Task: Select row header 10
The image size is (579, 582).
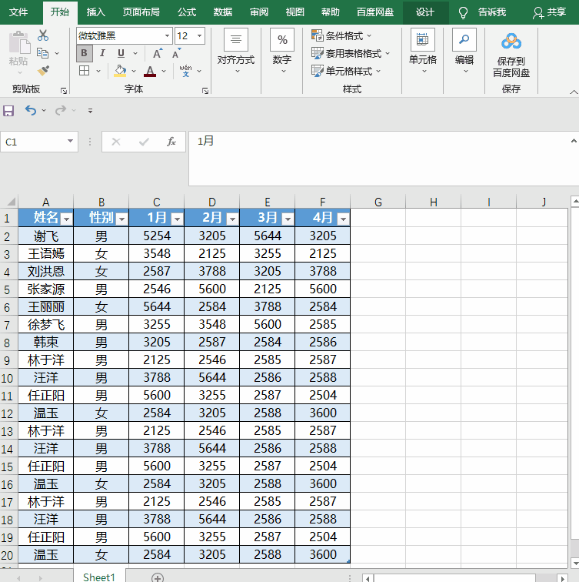Action: pyautogui.click(x=8, y=378)
